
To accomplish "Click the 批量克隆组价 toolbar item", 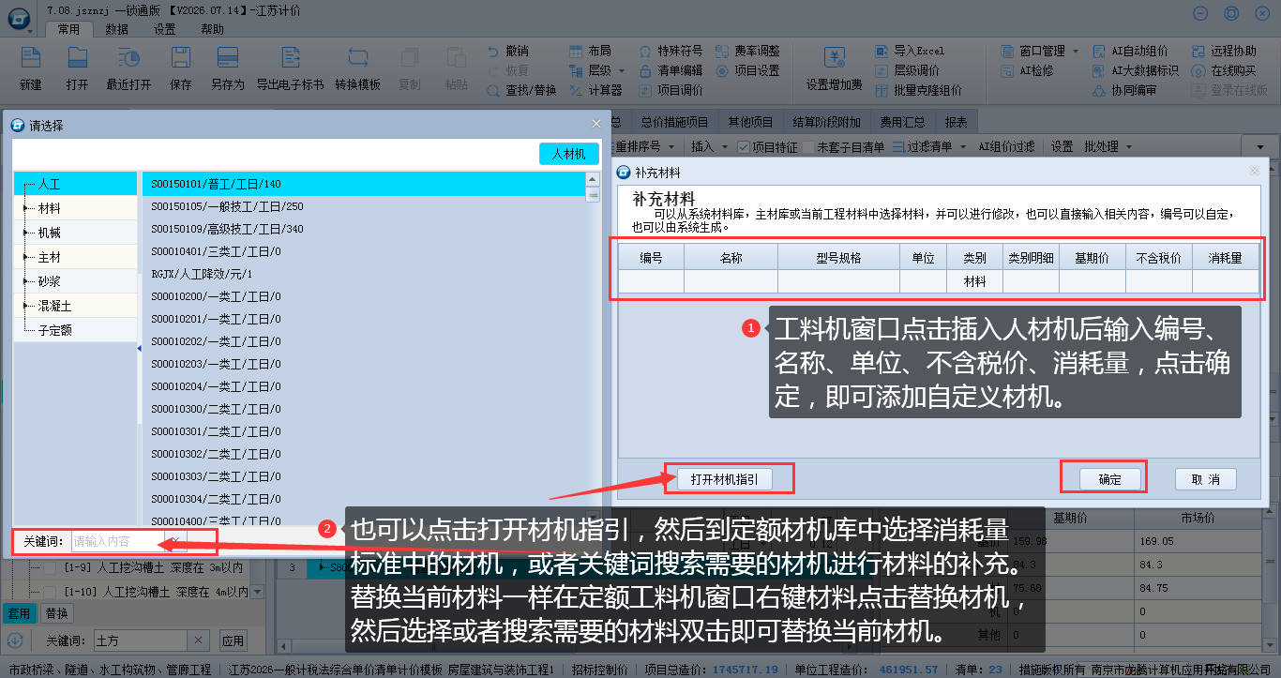I will (x=918, y=91).
